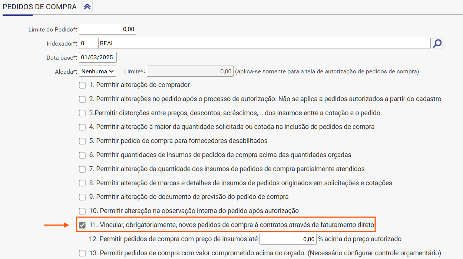Edit the option 12 percentage field
Screen dimensions: 463x259
[288, 239]
